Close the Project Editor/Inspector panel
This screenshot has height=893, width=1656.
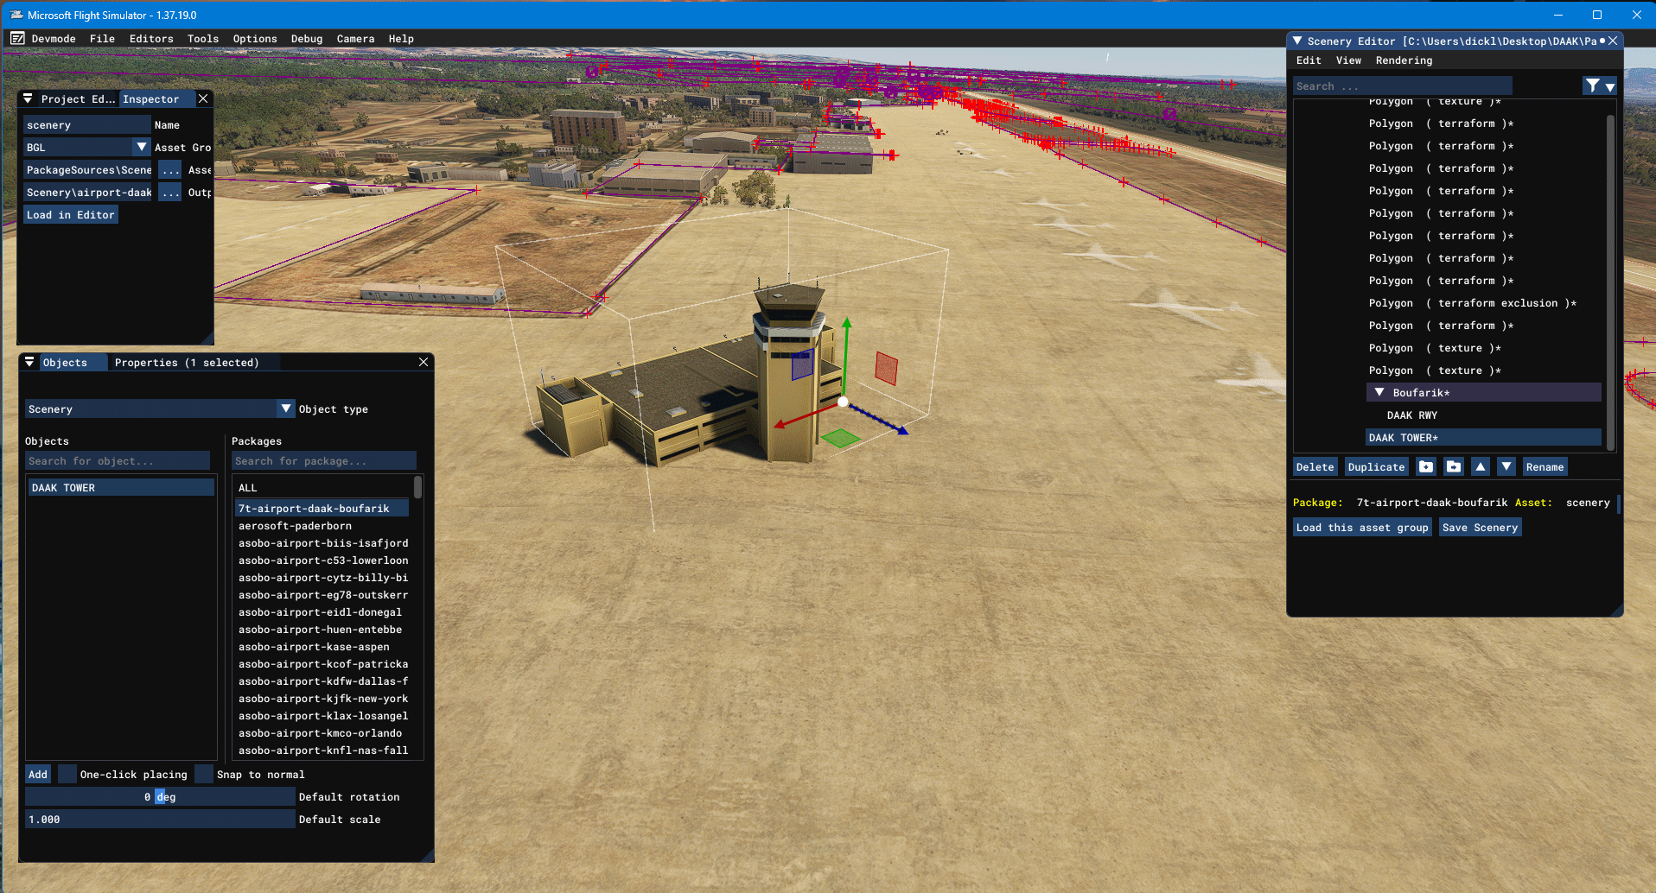pyautogui.click(x=203, y=98)
